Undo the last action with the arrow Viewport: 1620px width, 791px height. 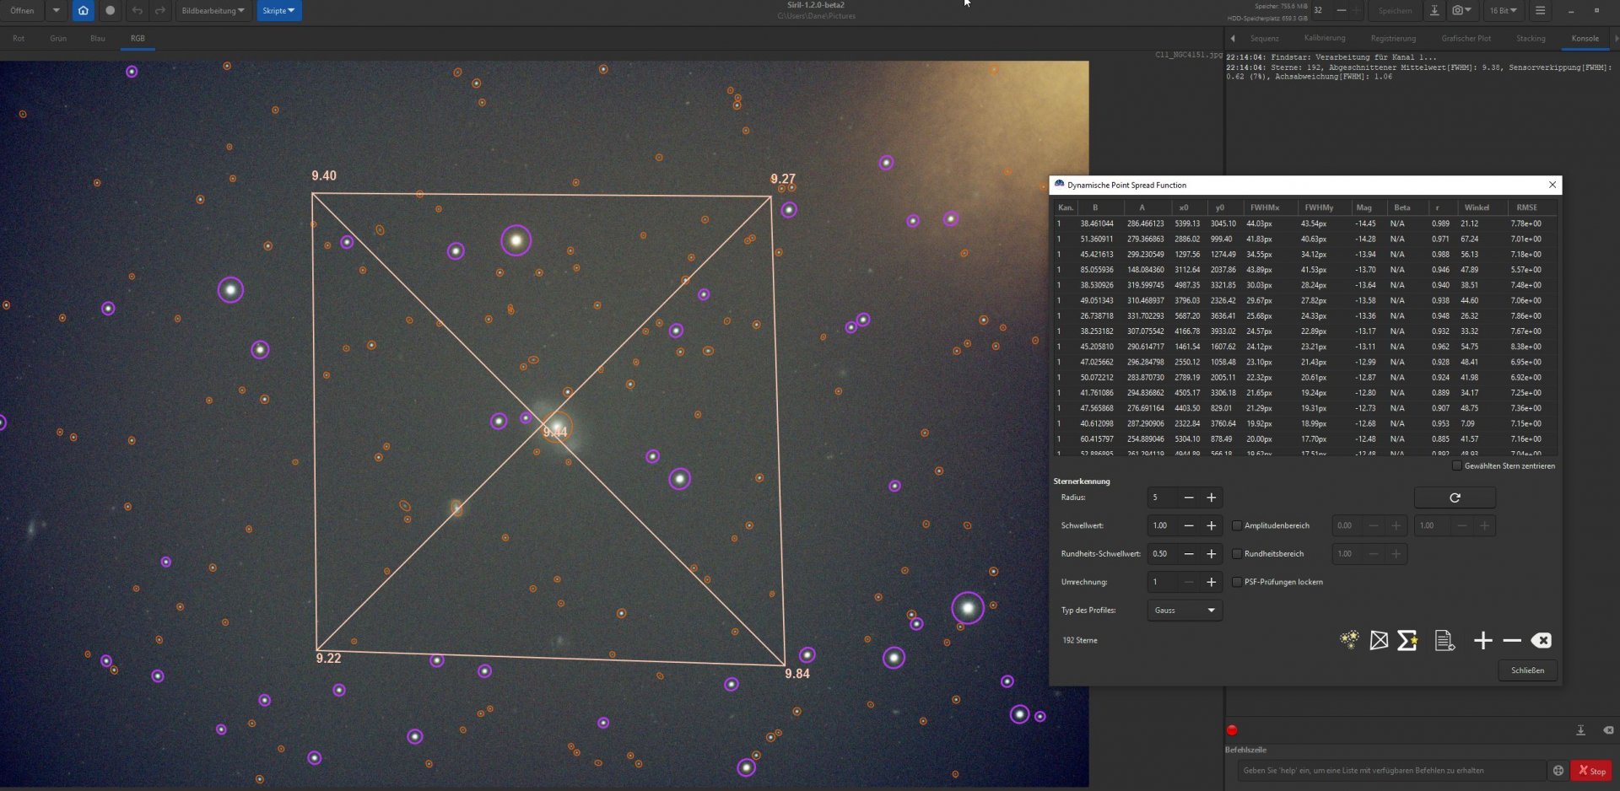(138, 11)
